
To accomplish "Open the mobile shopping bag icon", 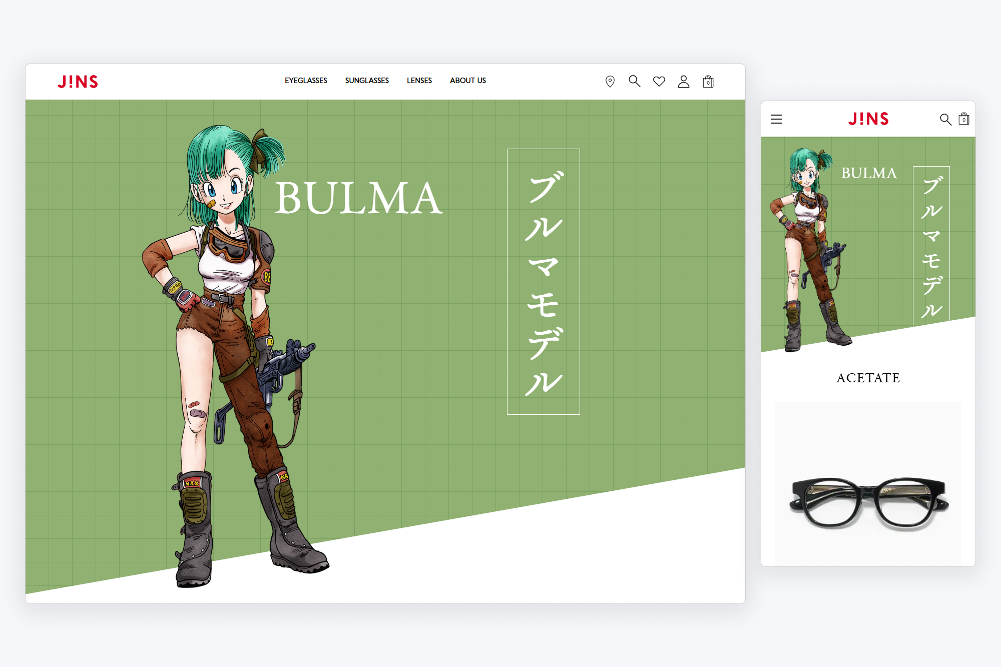I will point(964,119).
